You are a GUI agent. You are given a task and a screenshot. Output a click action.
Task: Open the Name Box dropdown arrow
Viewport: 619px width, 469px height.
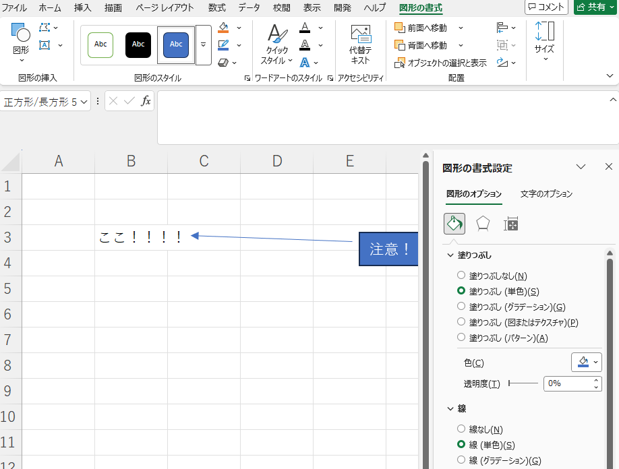click(x=84, y=102)
